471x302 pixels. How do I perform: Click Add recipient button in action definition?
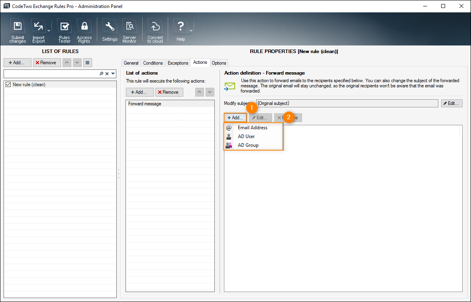pos(235,118)
